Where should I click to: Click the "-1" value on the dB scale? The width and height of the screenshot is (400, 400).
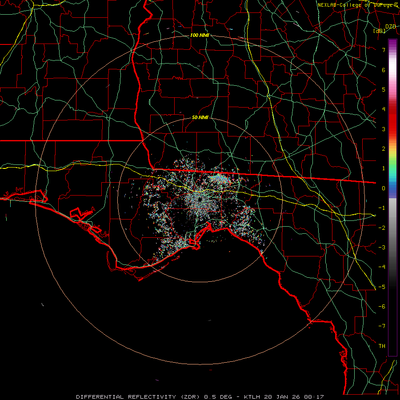[x=382, y=208]
